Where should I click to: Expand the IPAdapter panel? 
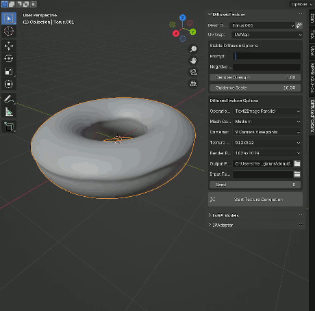(x=220, y=225)
